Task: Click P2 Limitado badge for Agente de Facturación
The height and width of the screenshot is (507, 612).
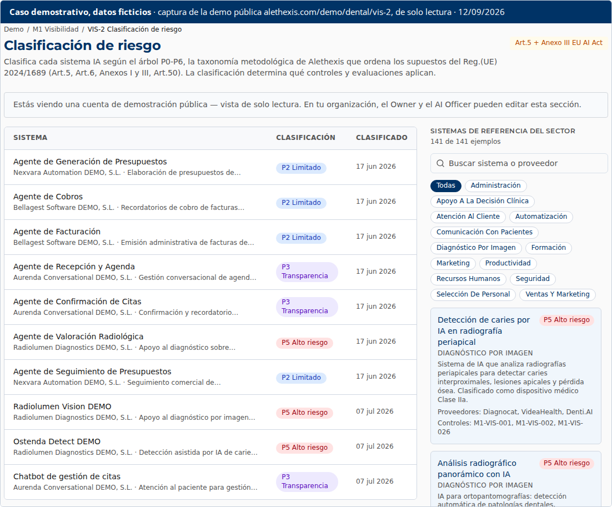Action: 301,238
